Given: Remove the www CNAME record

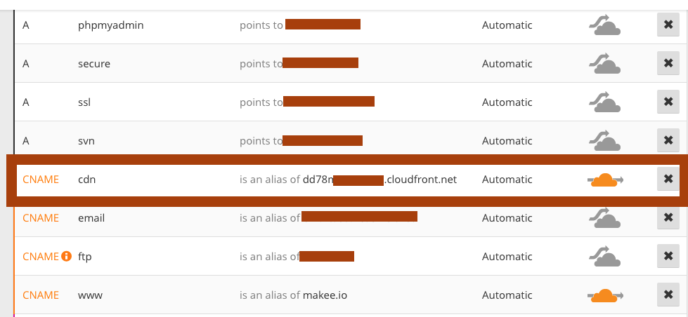Looking at the screenshot, I should tap(668, 295).
